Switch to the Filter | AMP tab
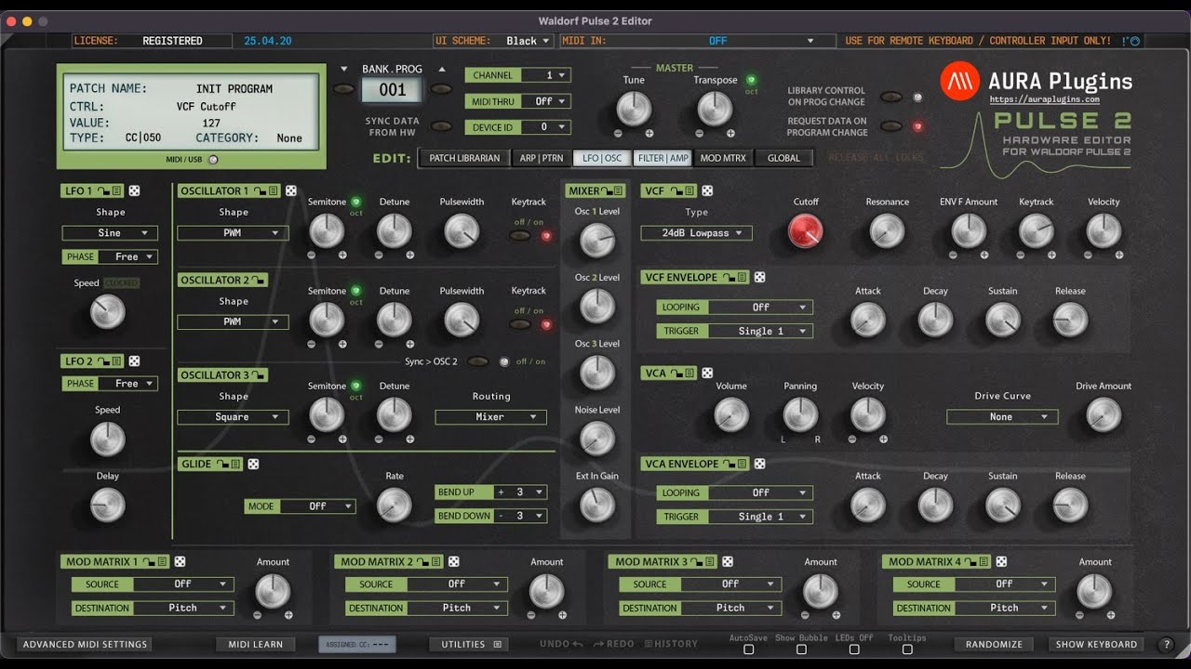Screen dimensions: 1191x669 [x=663, y=158]
